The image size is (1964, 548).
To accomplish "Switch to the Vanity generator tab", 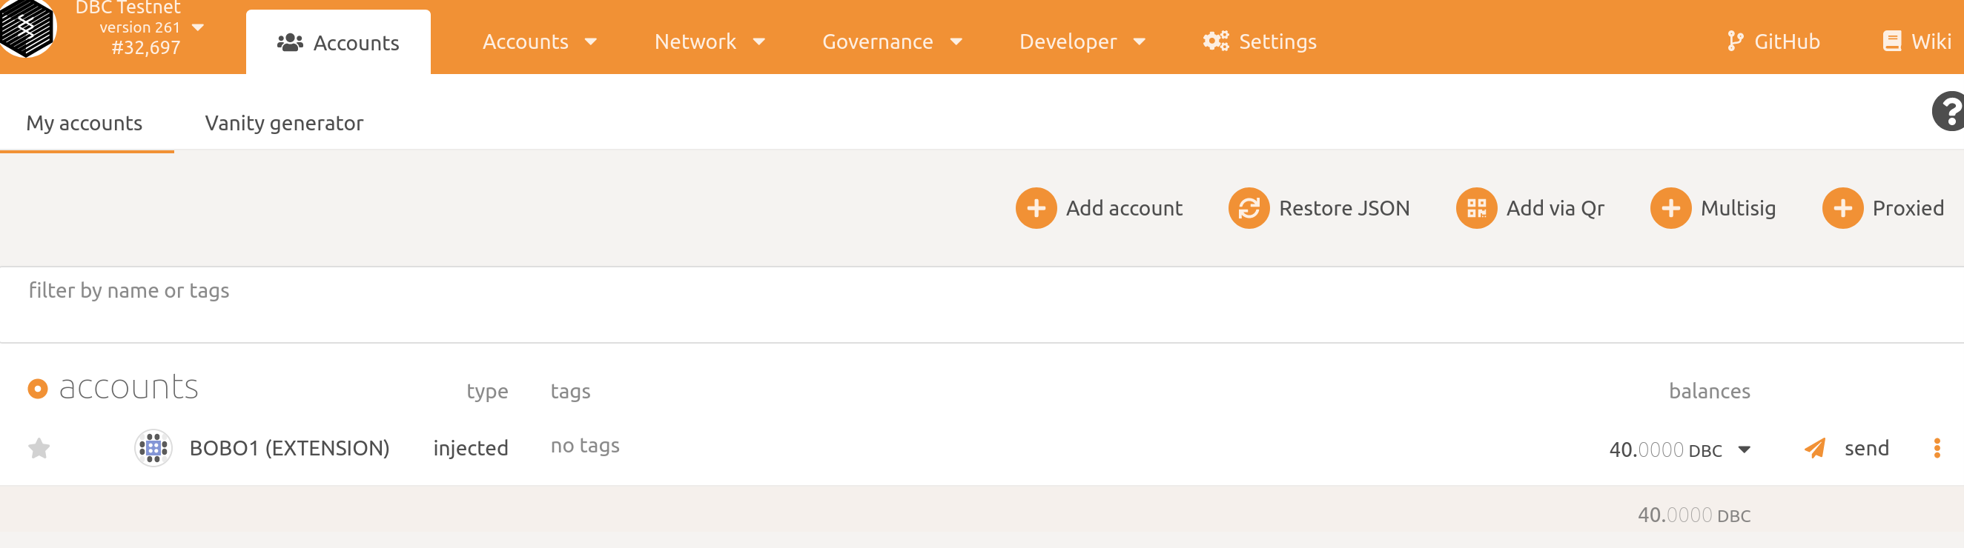I will (x=284, y=122).
